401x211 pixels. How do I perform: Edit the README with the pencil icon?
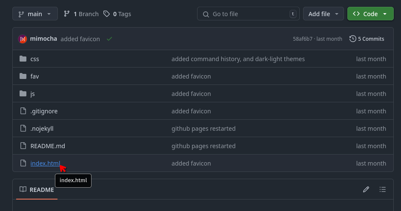[366, 189]
